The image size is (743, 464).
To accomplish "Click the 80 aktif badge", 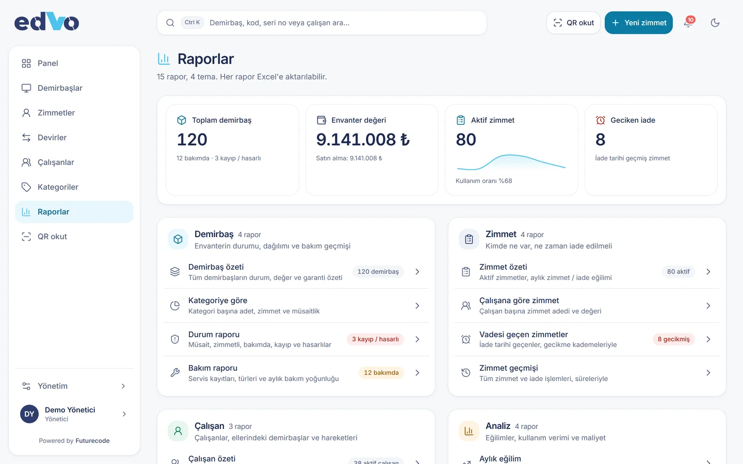I will [x=679, y=272].
